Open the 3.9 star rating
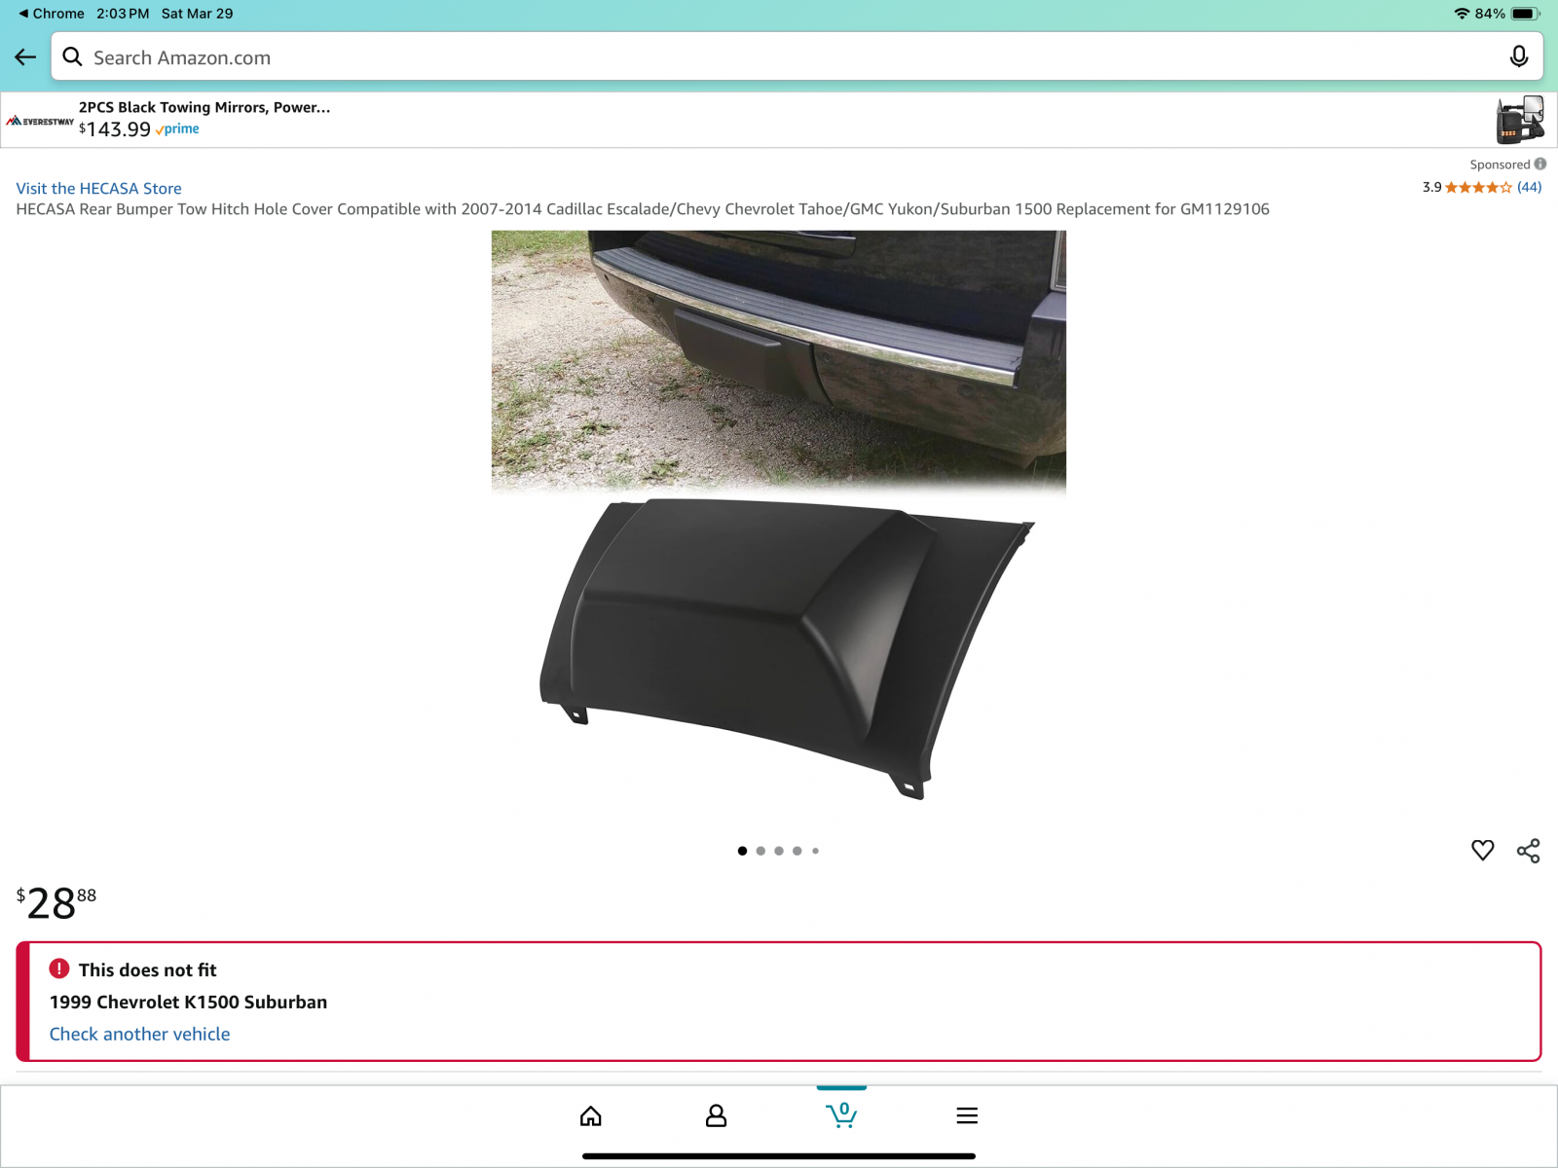This screenshot has width=1558, height=1168. click(x=1467, y=187)
